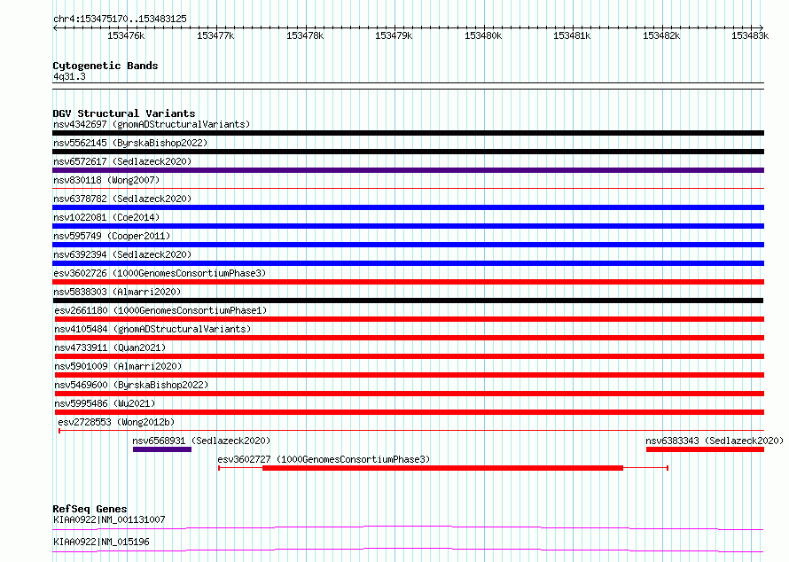
Task: Click the nsv1022081 Coe2014 label
Action: 106,217
